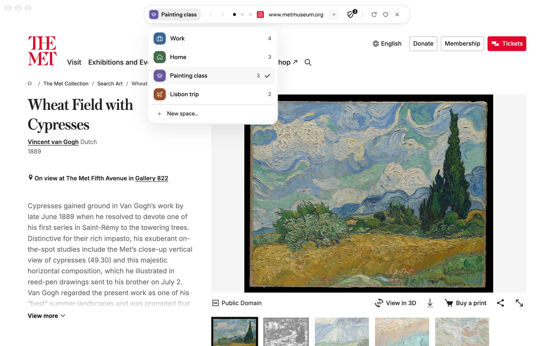This screenshot has height=346, width=554.
Task: Follow the Gallery 822 link
Action: click(152, 178)
